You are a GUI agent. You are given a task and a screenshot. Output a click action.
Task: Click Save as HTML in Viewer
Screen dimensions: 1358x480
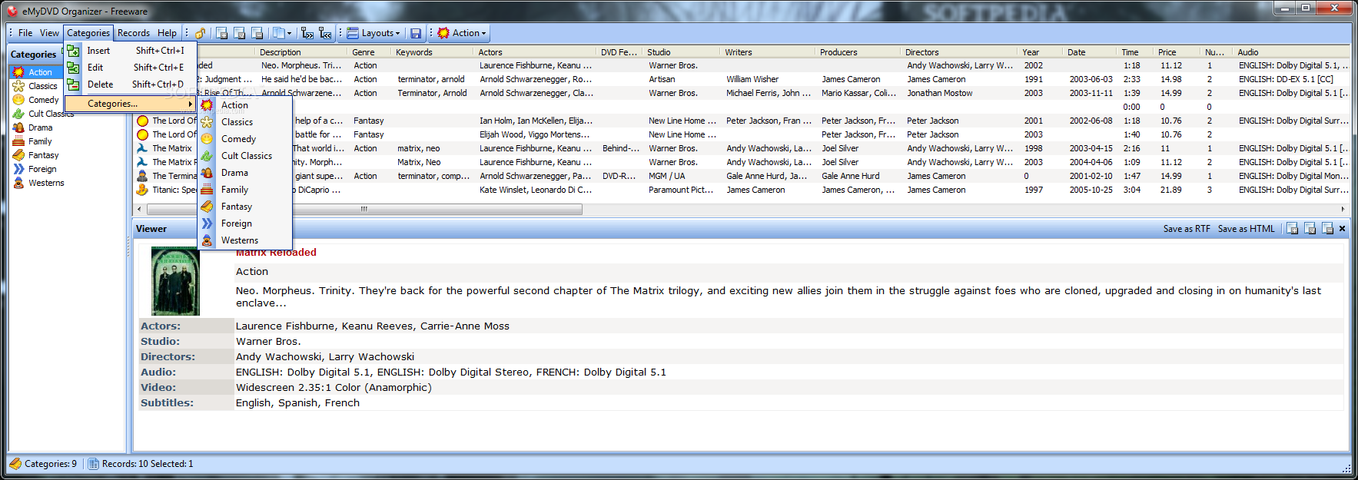click(x=1246, y=229)
